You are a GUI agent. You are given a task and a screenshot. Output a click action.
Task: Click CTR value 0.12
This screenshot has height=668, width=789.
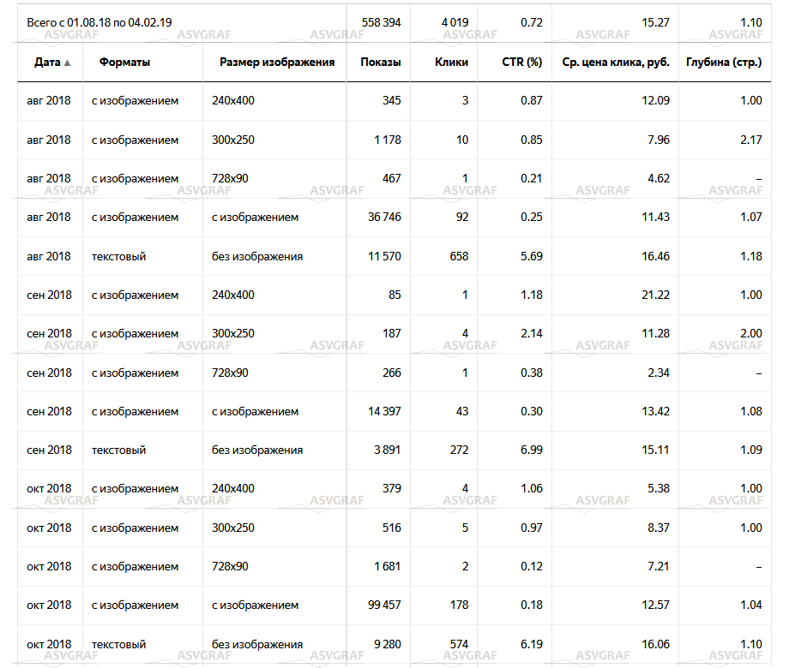pos(532,566)
